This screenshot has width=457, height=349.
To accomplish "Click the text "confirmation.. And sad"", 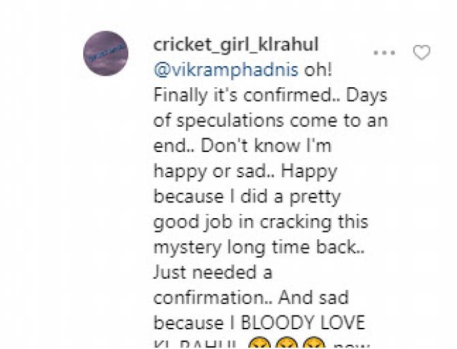I will point(251,298).
